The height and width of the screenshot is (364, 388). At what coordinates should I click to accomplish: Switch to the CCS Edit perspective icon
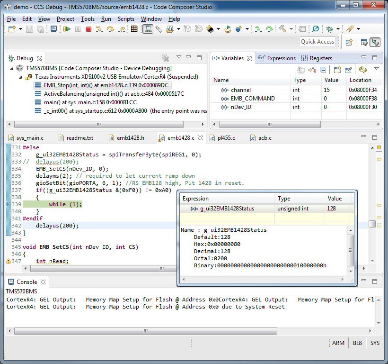tap(364, 42)
